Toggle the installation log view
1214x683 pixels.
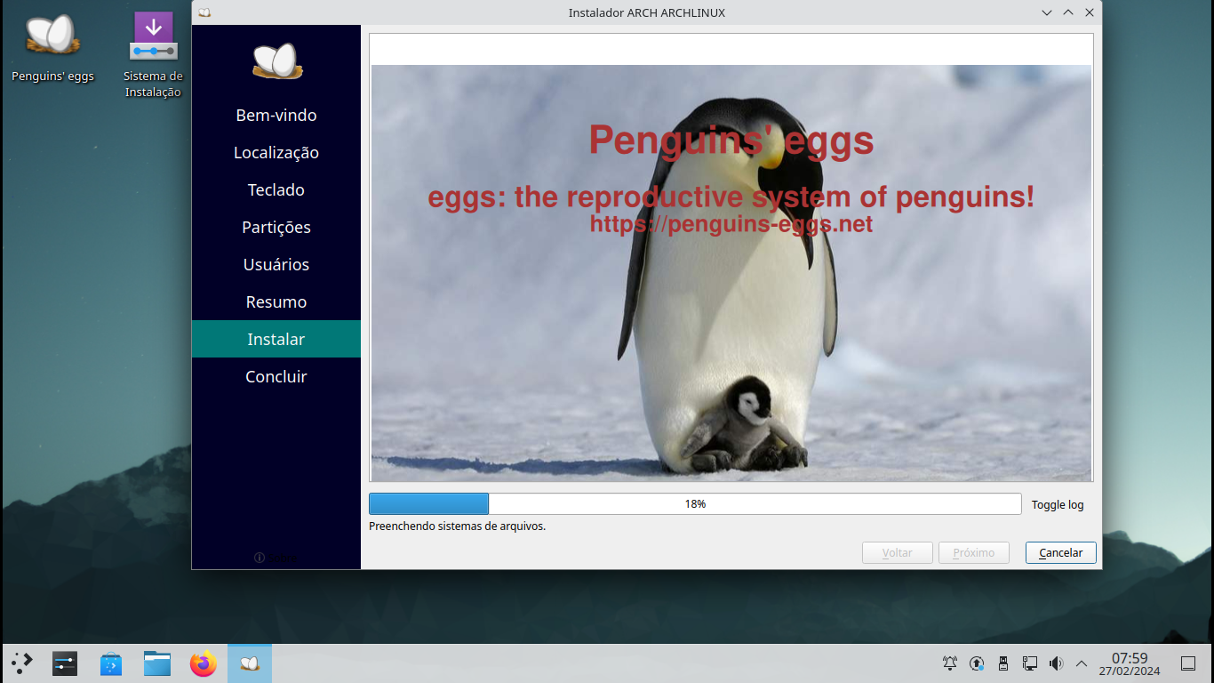(x=1058, y=504)
